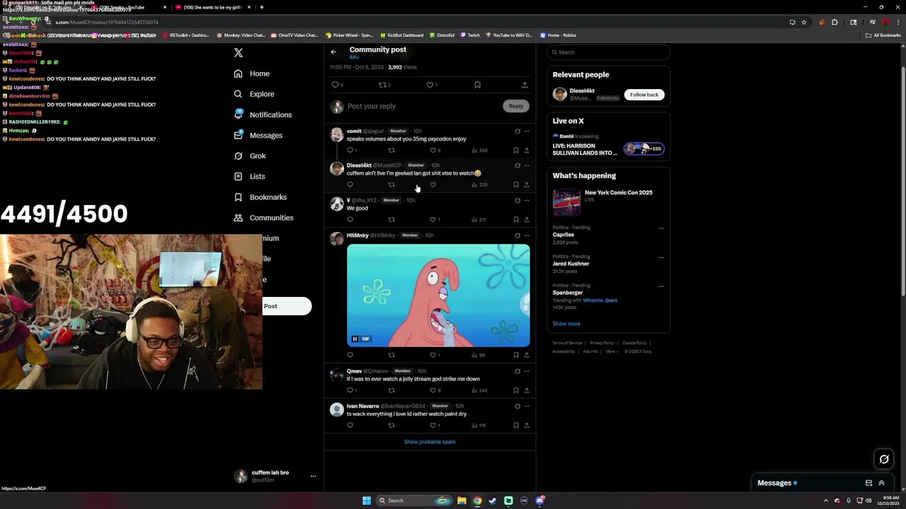
Task: Like the main community post
Action: [430, 85]
